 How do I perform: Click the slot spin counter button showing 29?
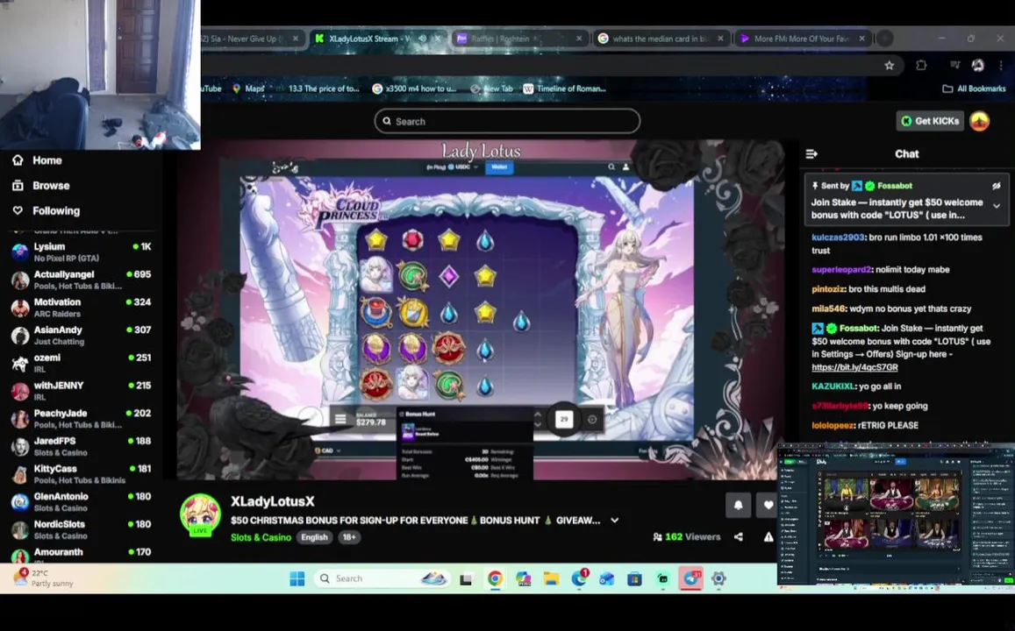564,420
